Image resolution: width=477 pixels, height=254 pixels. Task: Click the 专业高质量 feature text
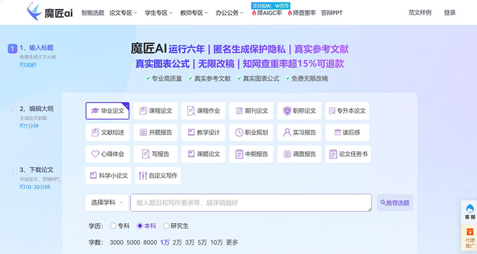point(167,79)
